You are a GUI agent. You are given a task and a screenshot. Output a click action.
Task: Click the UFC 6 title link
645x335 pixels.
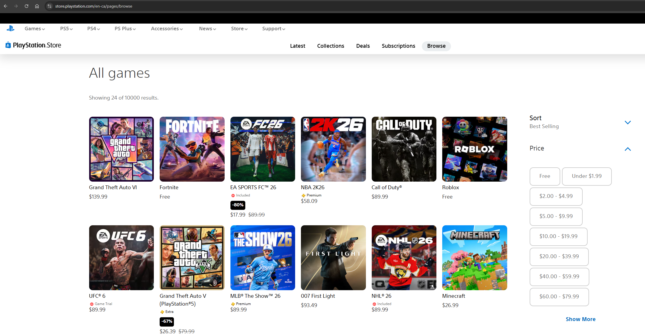tap(97, 296)
